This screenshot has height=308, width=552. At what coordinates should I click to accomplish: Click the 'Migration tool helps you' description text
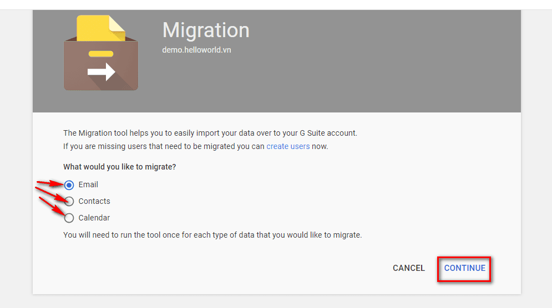click(210, 133)
